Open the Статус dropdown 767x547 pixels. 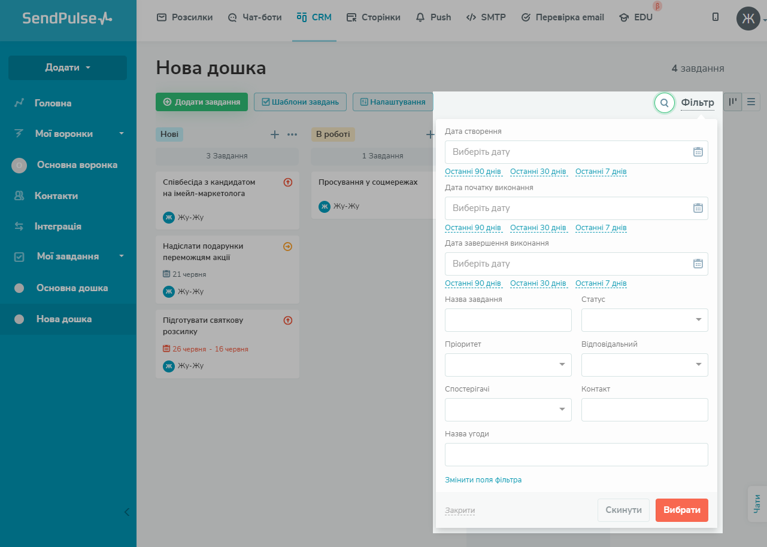[x=645, y=320]
